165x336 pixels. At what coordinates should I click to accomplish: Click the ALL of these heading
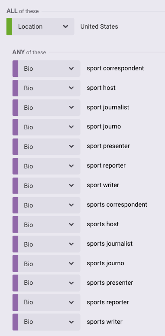coord(23,11)
